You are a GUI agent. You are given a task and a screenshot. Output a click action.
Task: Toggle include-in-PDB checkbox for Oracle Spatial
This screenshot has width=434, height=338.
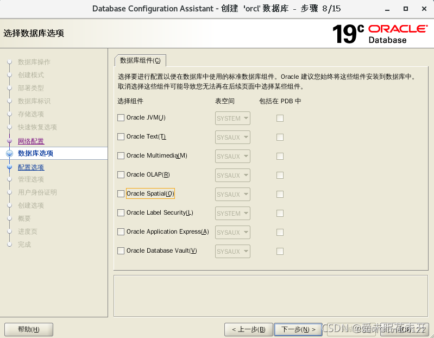coord(280,195)
